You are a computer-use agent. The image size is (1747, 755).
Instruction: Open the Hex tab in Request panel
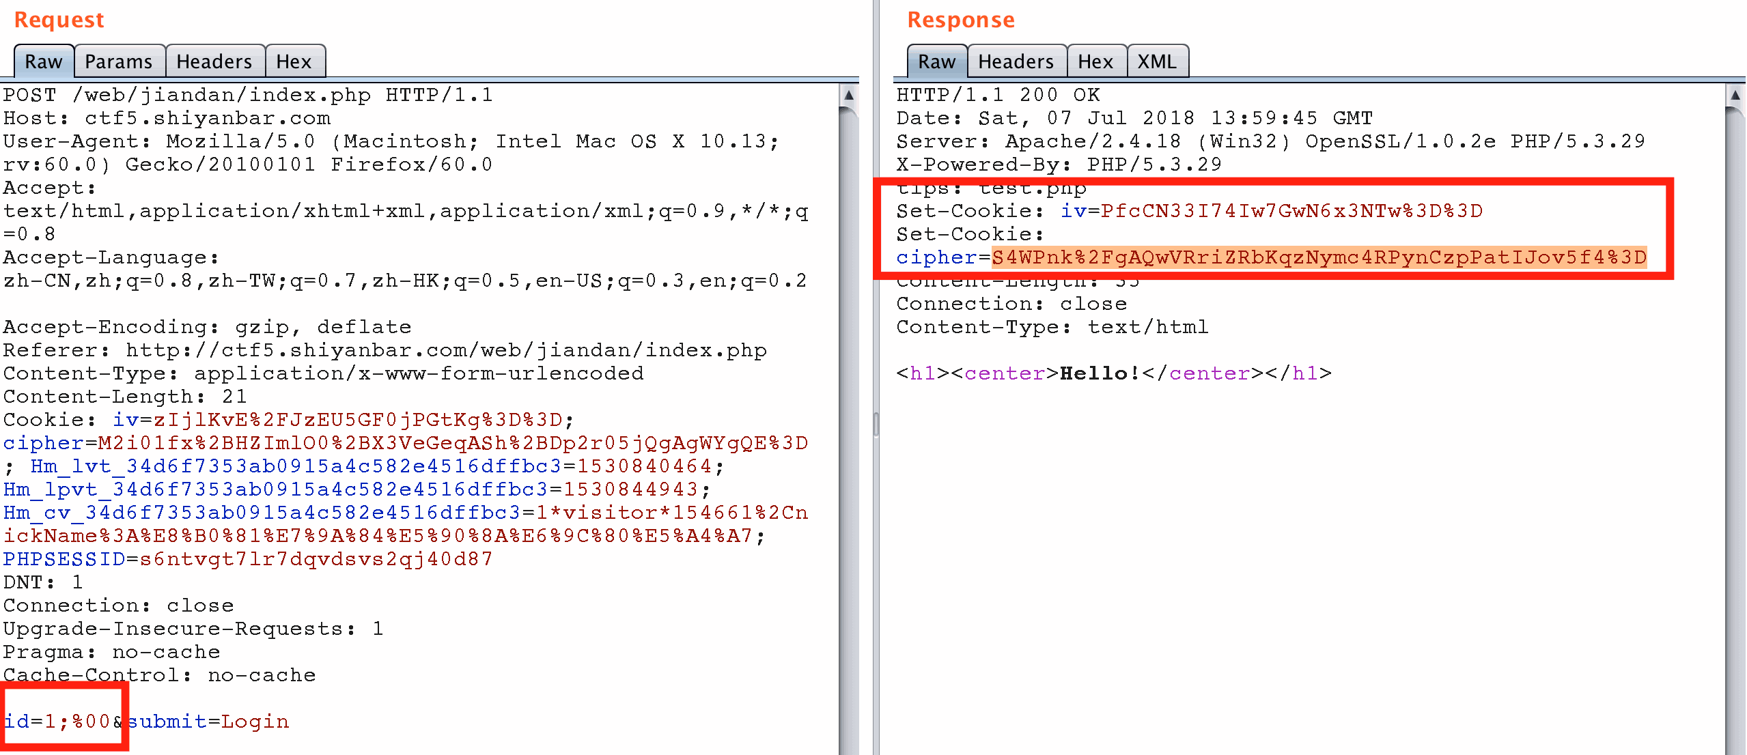click(x=294, y=61)
